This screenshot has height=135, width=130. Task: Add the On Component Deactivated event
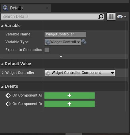[70, 104]
